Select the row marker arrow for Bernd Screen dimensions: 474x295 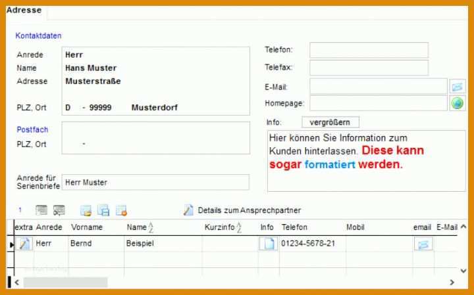click(x=11, y=244)
